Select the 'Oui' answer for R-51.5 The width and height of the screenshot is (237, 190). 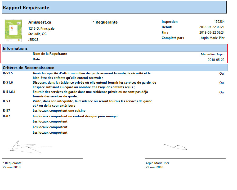(x=222, y=74)
